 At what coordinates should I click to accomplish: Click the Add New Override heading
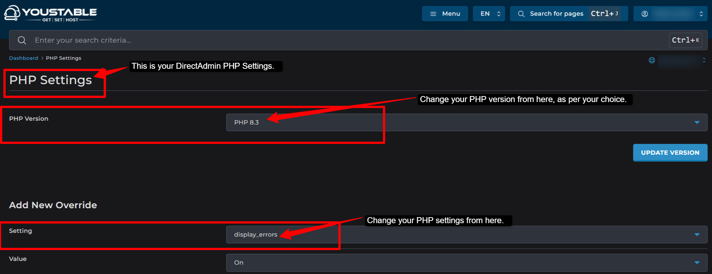coord(53,205)
